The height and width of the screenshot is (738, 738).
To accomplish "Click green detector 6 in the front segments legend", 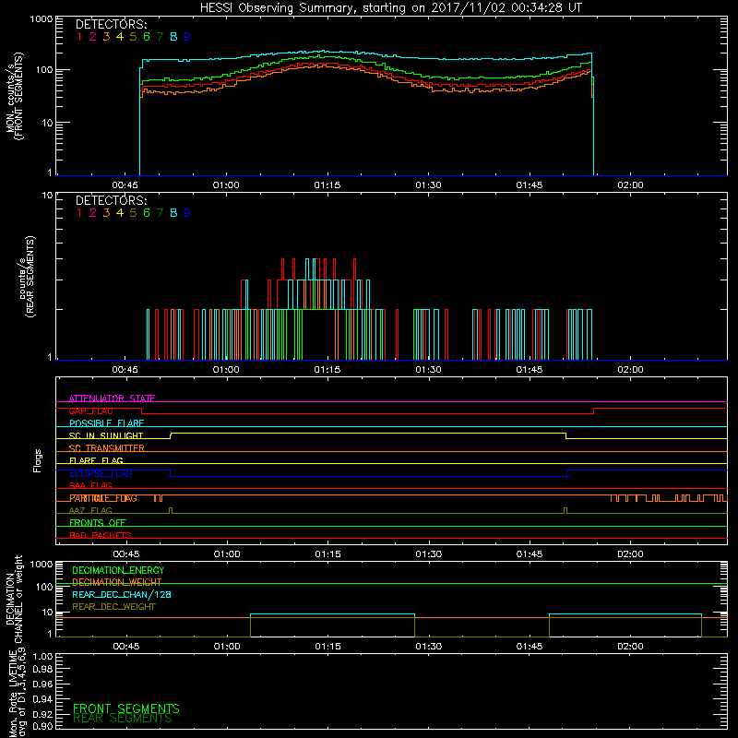I will coord(147,37).
